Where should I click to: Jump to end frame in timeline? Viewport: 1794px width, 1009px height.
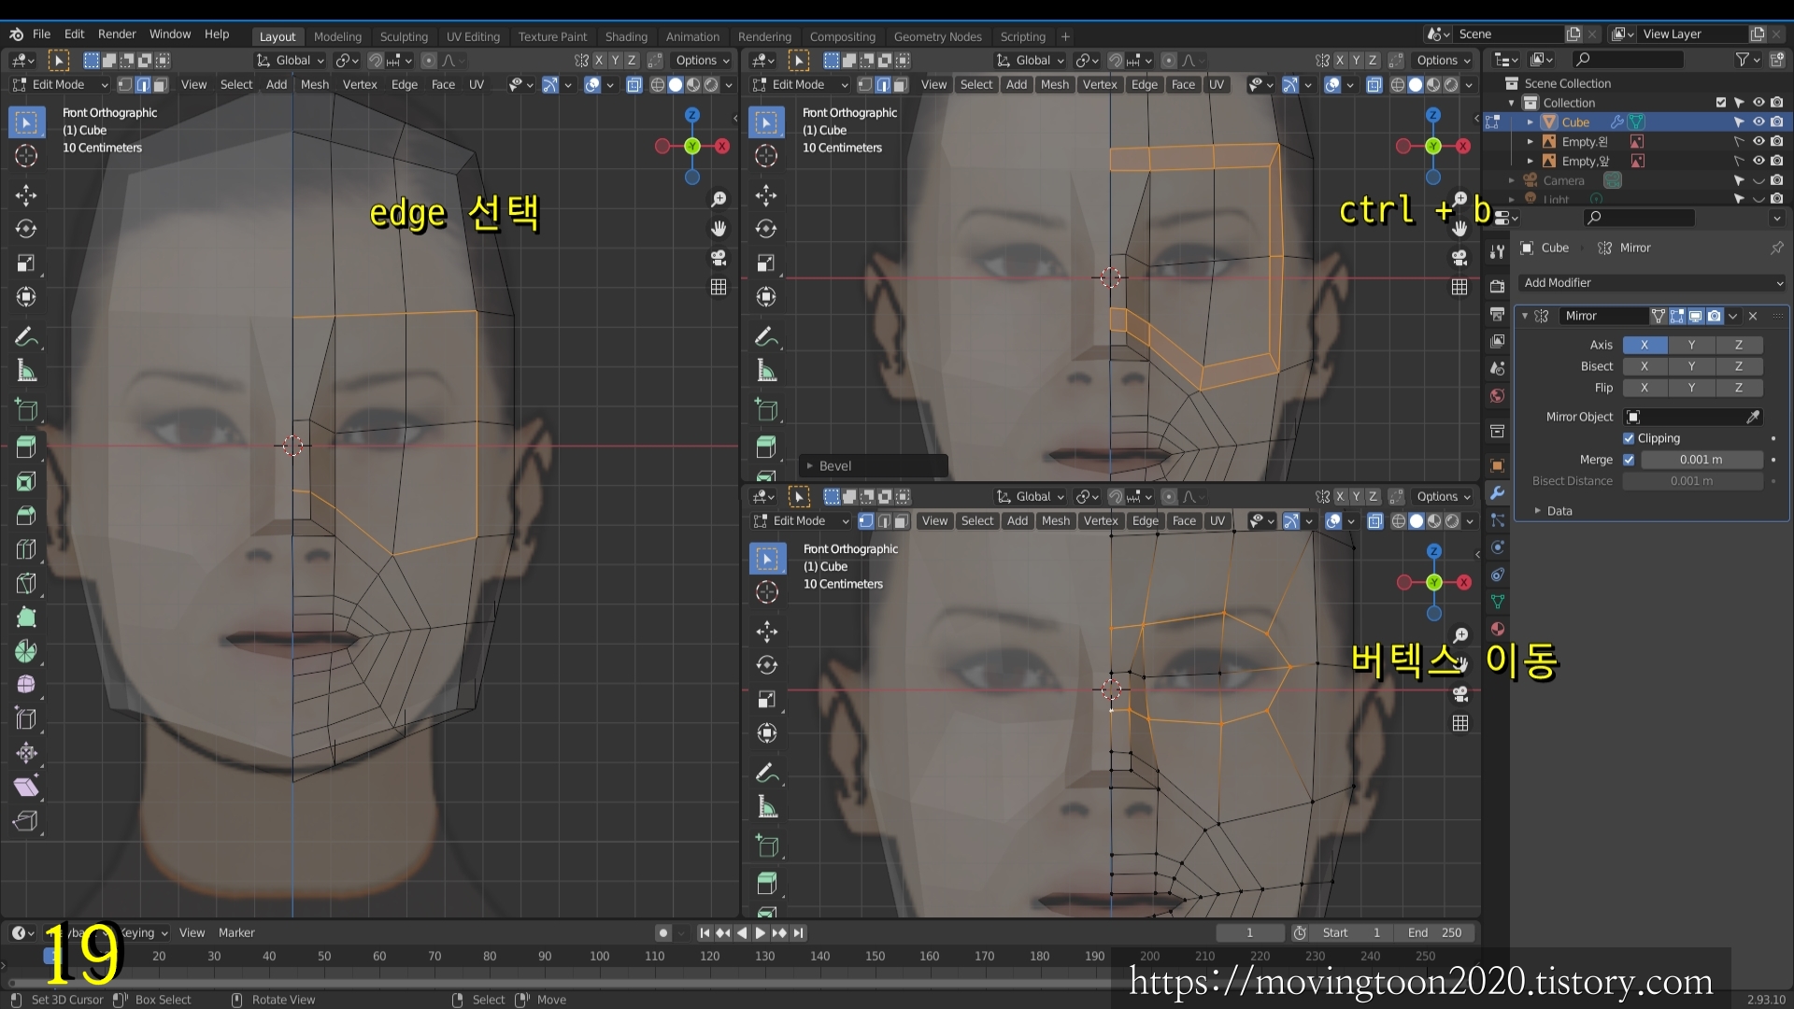[798, 932]
